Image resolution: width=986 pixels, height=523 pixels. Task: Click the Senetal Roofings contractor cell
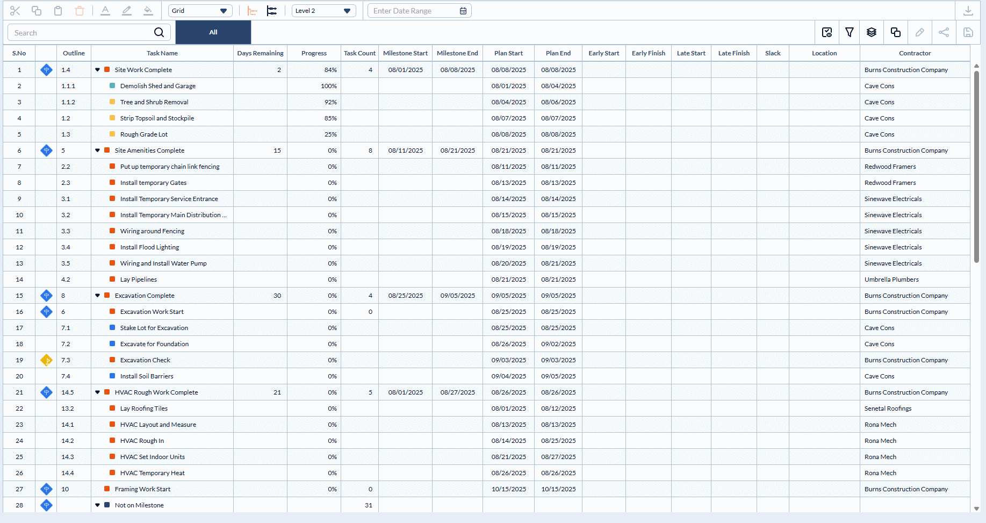point(915,409)
